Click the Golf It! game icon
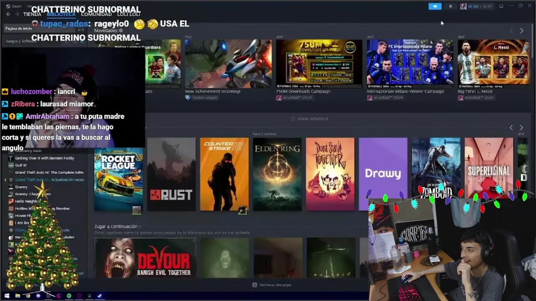The width and height of the screenshot is (536, 301). click(11, 165)
